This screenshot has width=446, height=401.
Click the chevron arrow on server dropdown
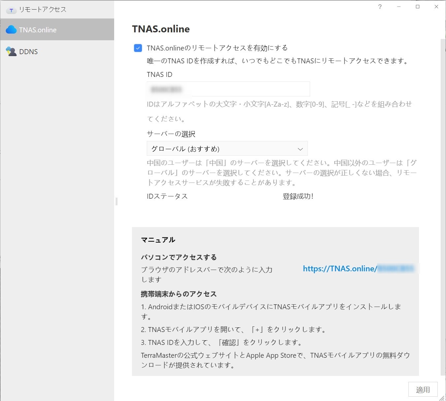pos(300,149)
